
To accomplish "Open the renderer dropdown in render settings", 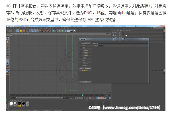I will [x=87, y=43].
